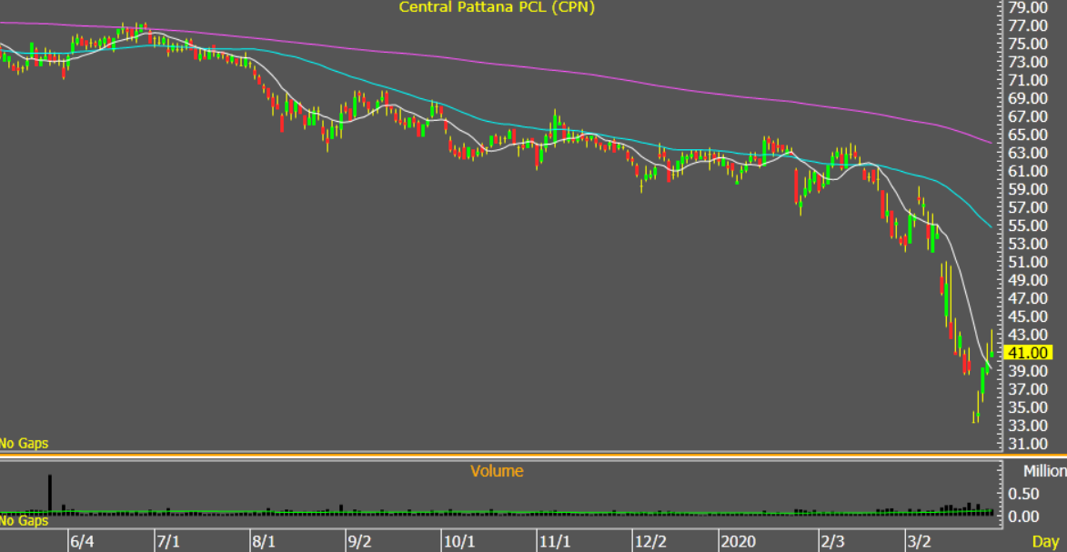Click the 3/2 date axis label
The image size is (1067, 552).
click(920, 542)
